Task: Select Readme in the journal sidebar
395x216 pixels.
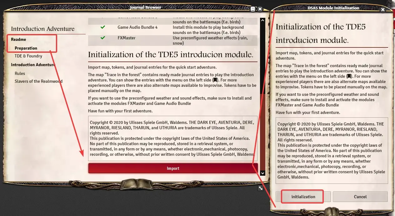Action: [x=18, y=39]
